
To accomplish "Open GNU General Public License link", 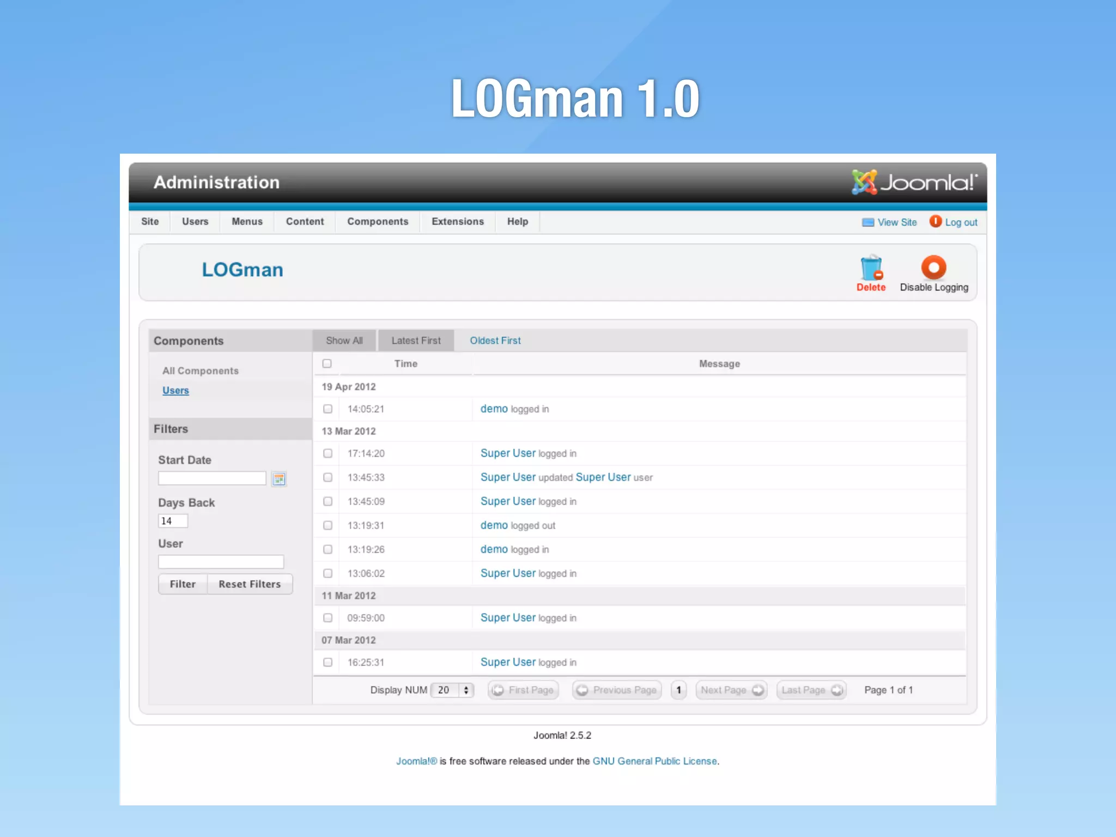I will click(654, 761).
